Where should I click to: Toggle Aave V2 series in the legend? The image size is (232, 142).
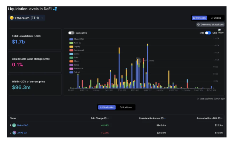pyautogui.click(x=75, y=43)
